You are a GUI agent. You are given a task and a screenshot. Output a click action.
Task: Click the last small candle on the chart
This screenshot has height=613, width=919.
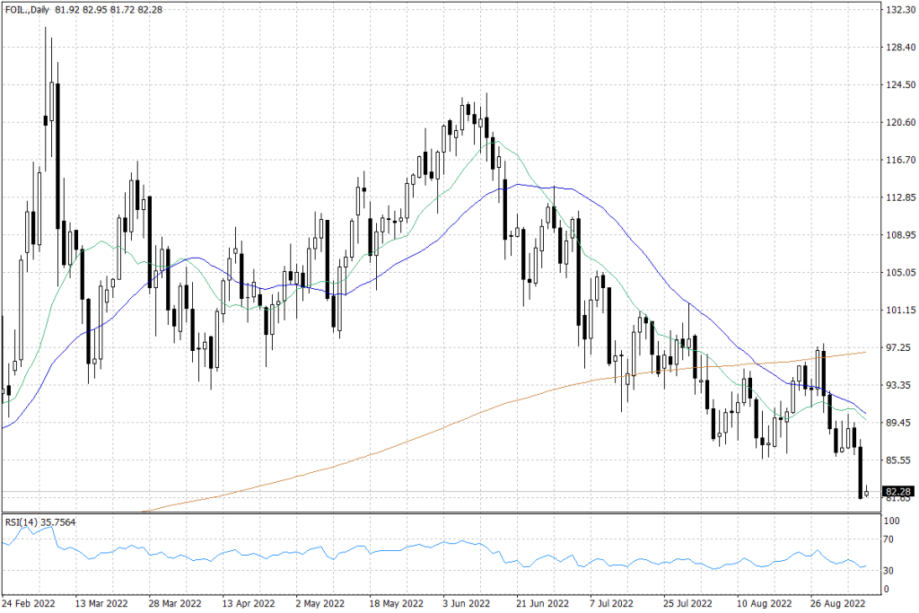point(866,493)
